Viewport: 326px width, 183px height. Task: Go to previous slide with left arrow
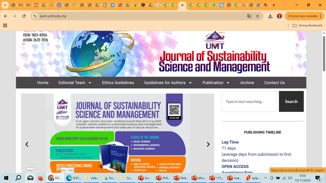pyautogui.click(x=27, y=144)
